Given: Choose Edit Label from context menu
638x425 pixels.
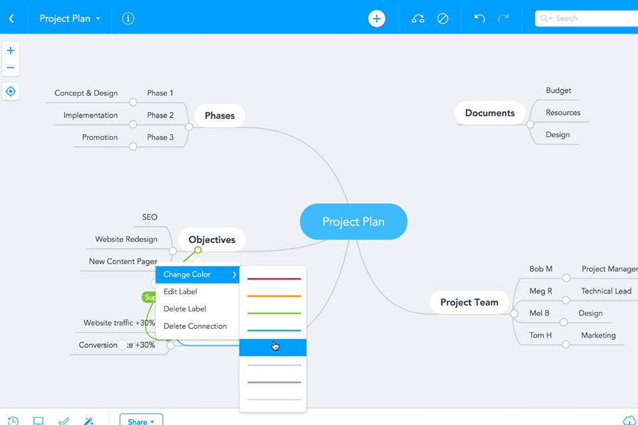Looking at the screenshot, I should [x=180, y=292].
